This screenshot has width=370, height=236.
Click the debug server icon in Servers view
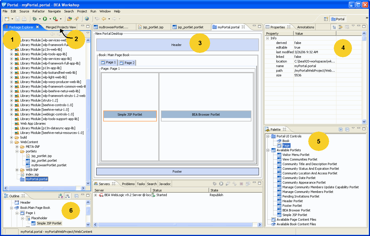point(215,184)
